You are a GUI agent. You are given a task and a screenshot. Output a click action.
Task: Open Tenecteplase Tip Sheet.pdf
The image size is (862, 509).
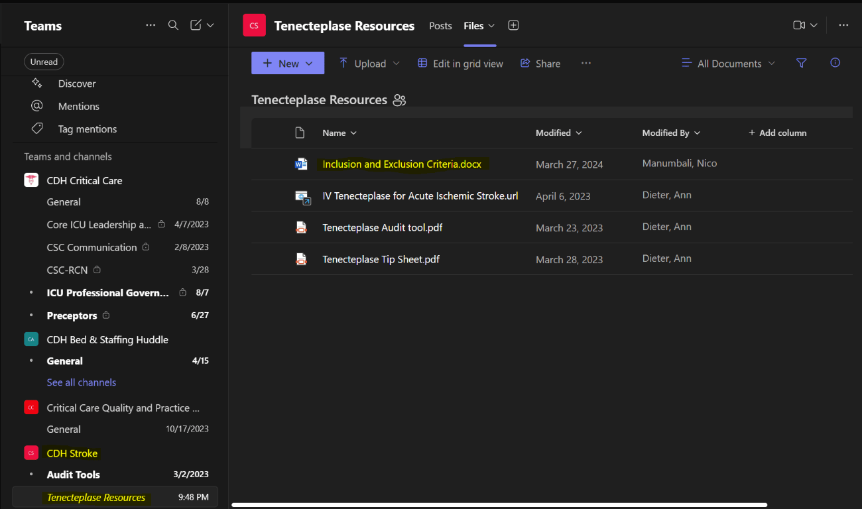point(381,259)
